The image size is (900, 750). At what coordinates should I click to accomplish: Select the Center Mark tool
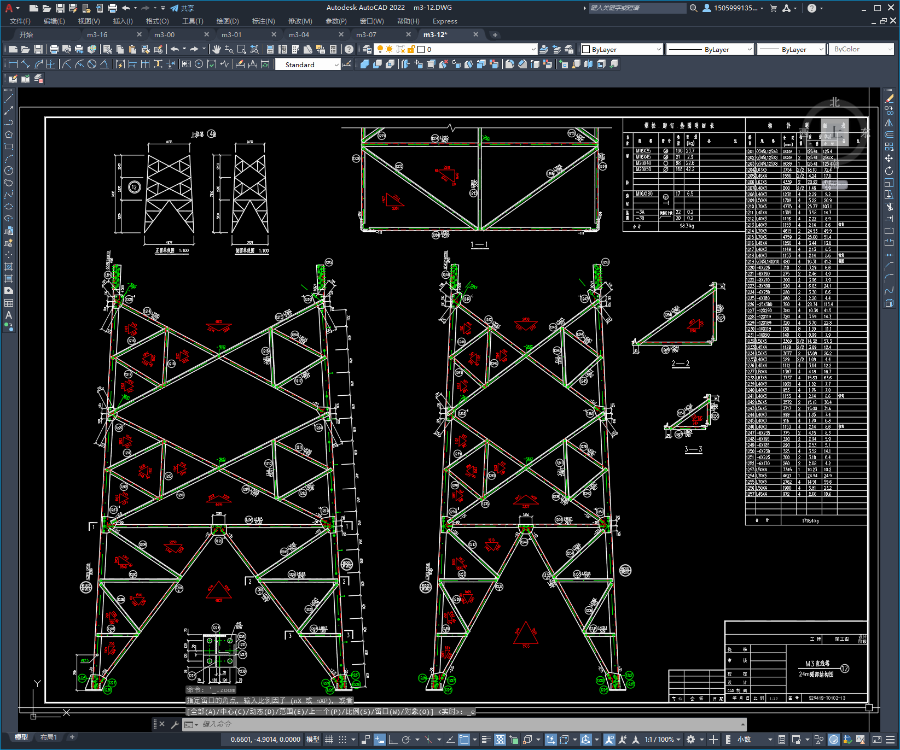(x=199, y=64)
